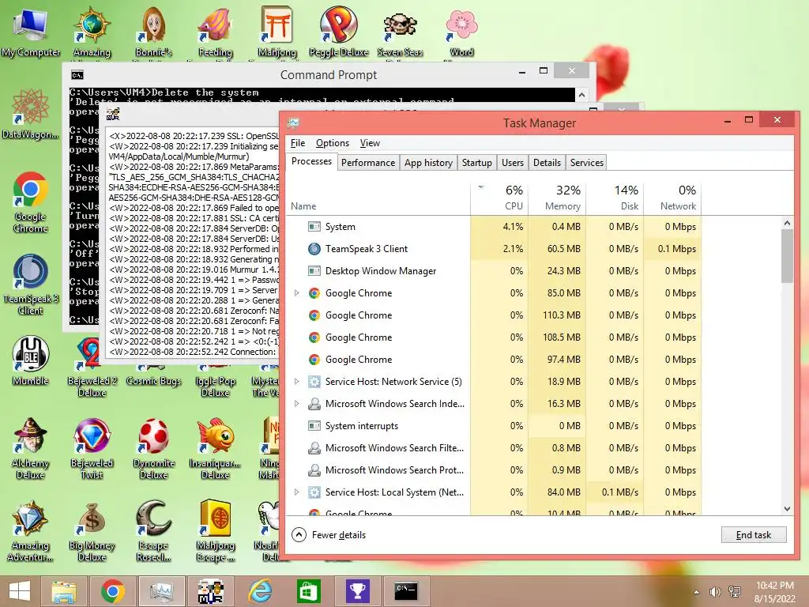809x607 pixels.
Task: Launch TeamSpeak 3 Client desktop shortcut
Action: tap(30, 284)
